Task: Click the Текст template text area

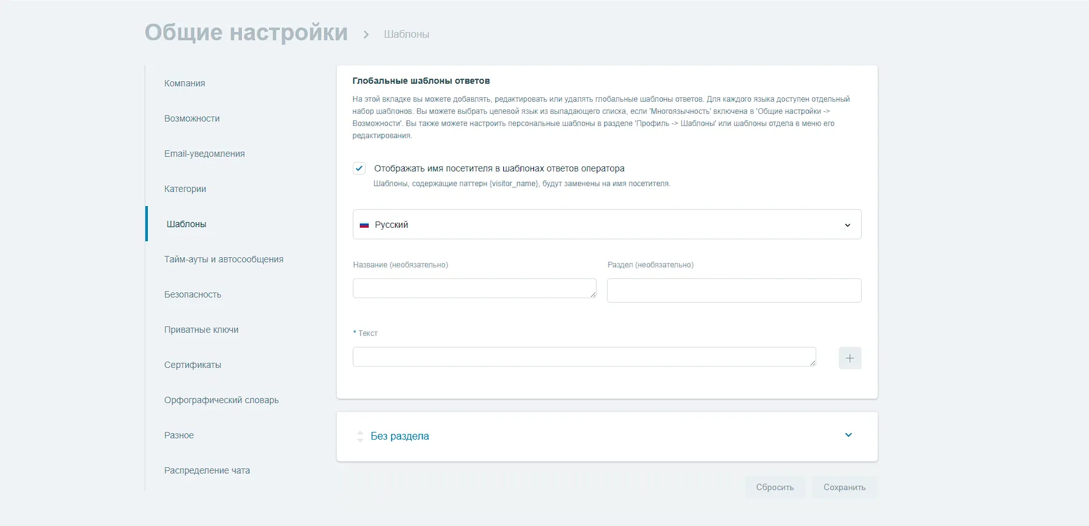Action: pos(584,357)
